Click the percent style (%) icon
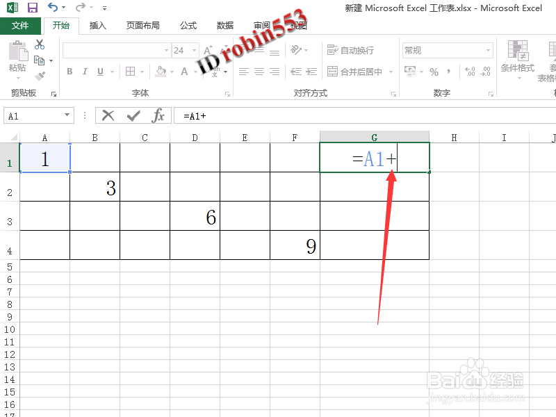The image size is (556, 417). point(434,71)
